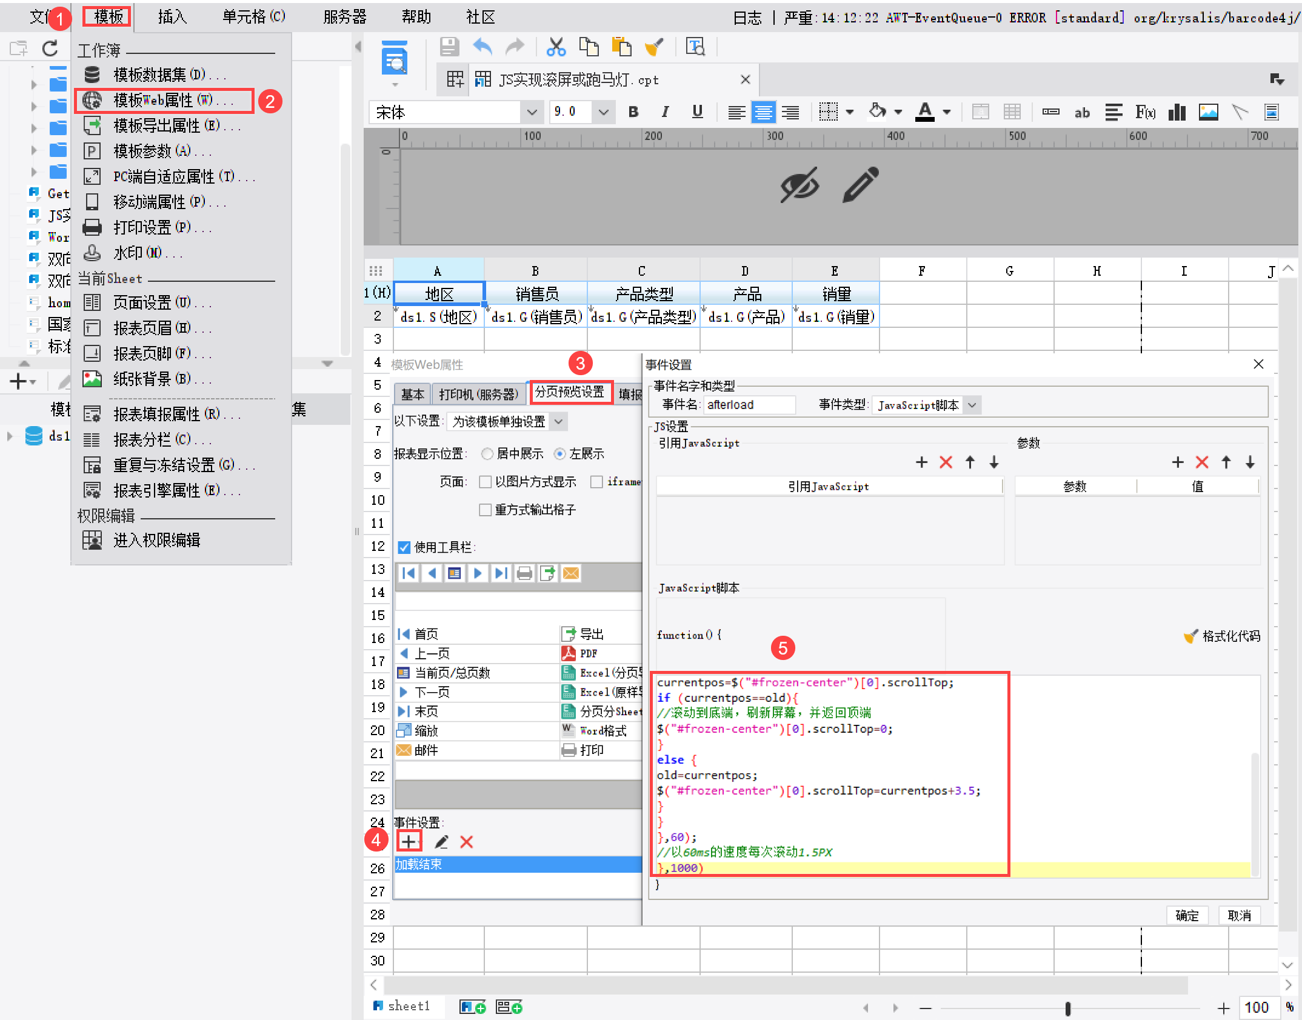Select the 居中展示 radio button
Screen dimensions: 1302x1020
pyautogui.click(x=487, y=454)
